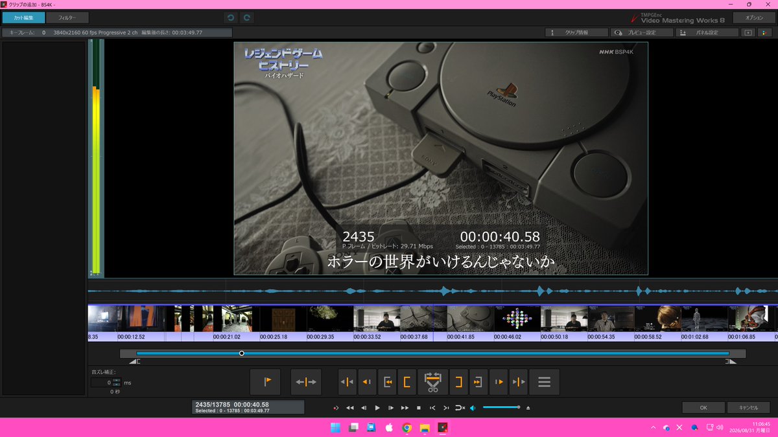
Task: Step to the next orange marker
Action: [499, 382]
